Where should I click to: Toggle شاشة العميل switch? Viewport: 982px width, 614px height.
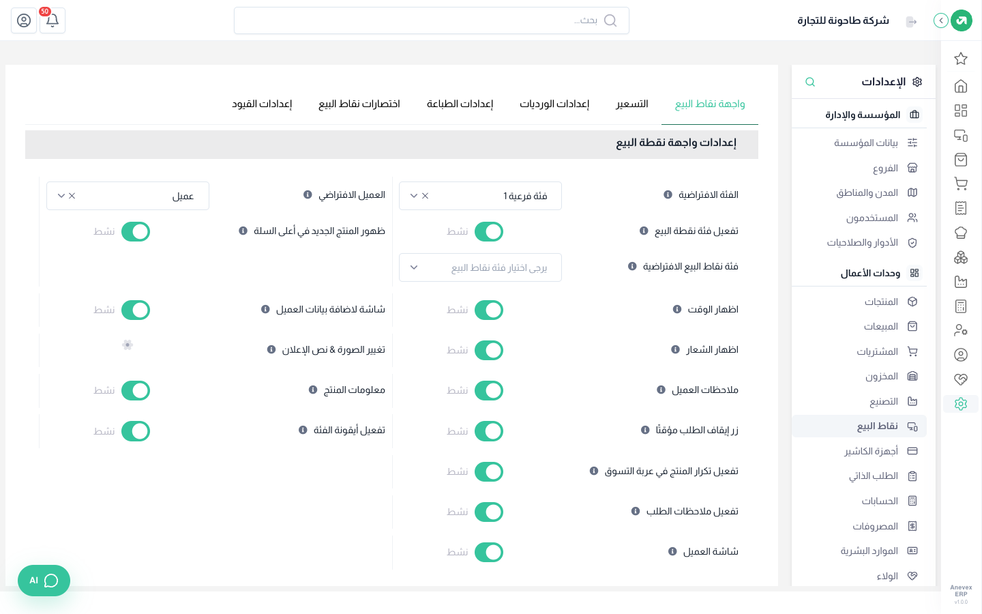[489, 552]
